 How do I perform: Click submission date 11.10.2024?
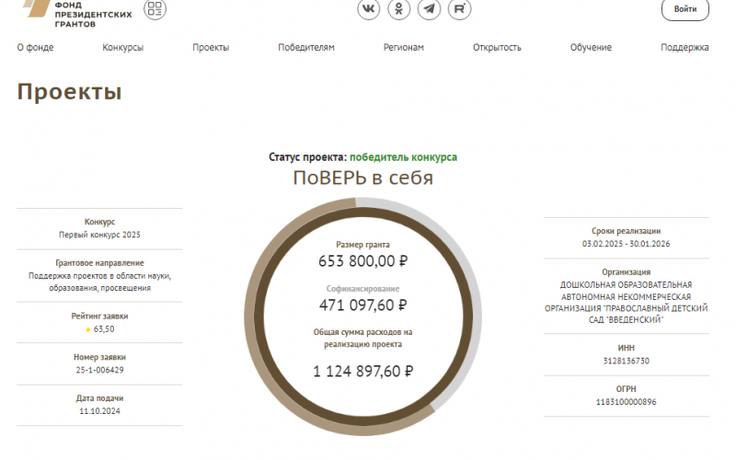click(99, 411)
